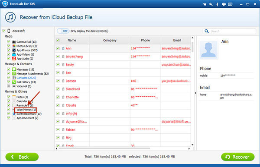Open the title bar monitor icon
The width and height of the screenshot is (260, 167).
[230, 4]
